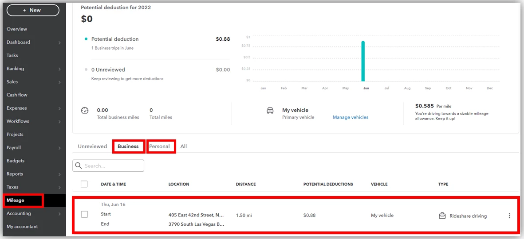Tick the select-all checkbox in table header
Screen dimensions: 524x239
[x=84, y=184]
